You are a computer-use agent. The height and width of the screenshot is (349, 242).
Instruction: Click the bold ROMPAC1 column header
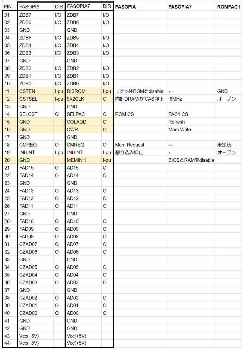coord(229,7)
